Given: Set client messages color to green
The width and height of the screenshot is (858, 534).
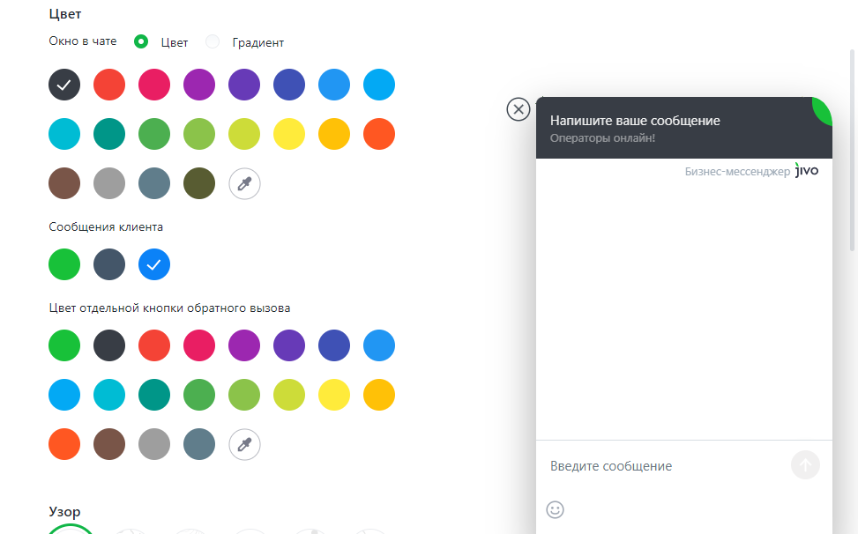Looking at the screenshot, I should pos(64,264).
